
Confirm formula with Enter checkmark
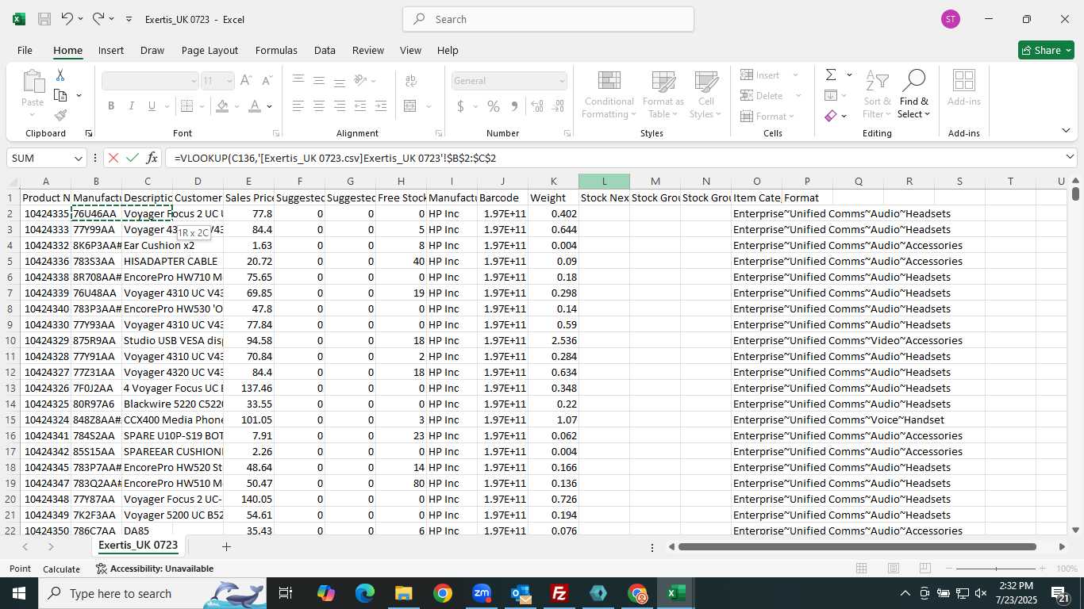[132, 158]
